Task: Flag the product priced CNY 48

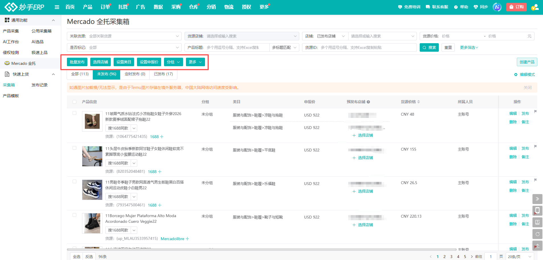Action: point(535,111)
